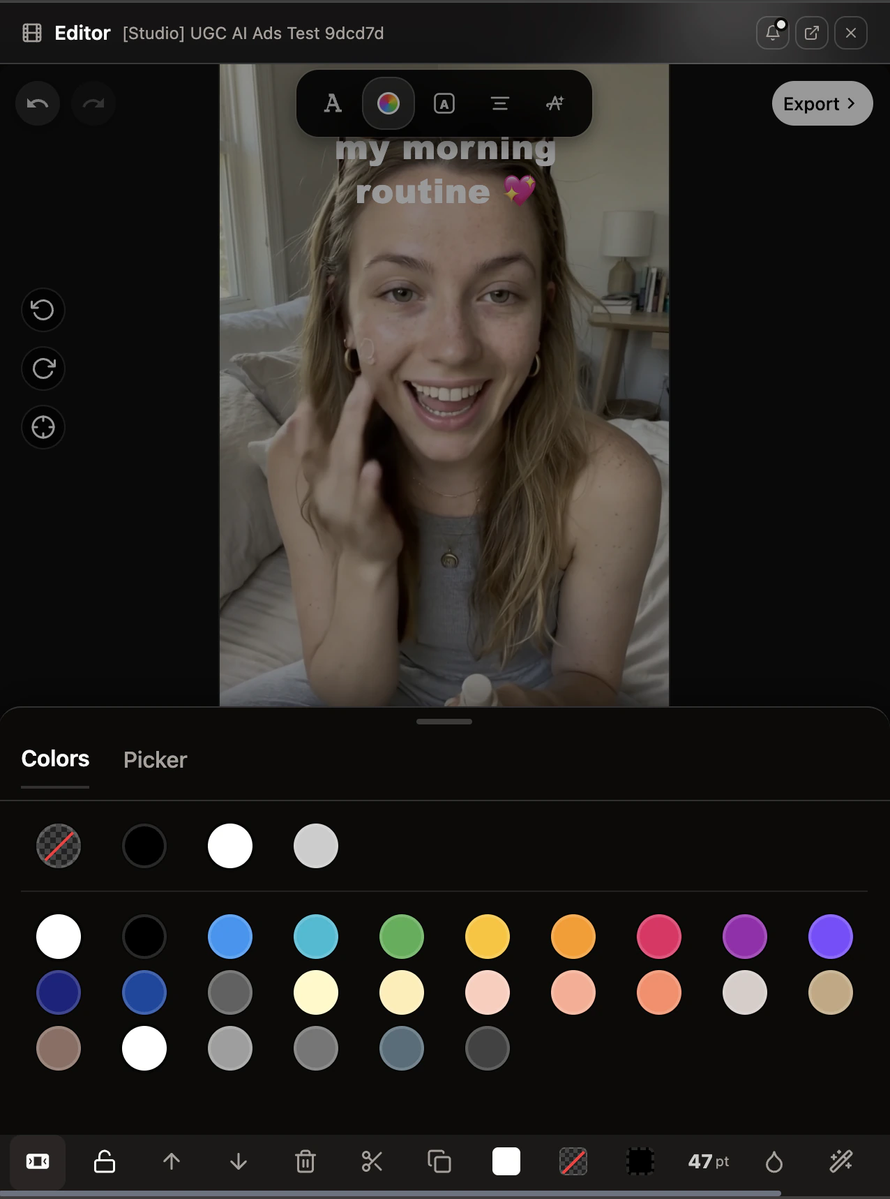Open the text background box tool

click(444, 103)
